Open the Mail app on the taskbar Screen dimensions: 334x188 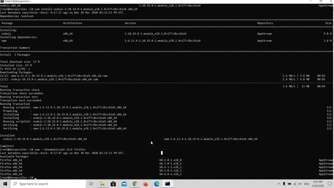point(124,184)
